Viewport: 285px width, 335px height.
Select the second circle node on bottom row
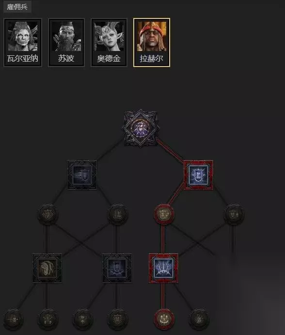[x=48, y=319]
